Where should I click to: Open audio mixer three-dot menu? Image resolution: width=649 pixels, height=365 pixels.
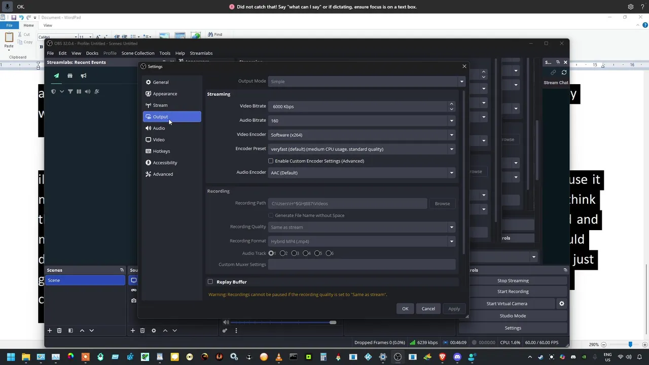pos(236,331)
